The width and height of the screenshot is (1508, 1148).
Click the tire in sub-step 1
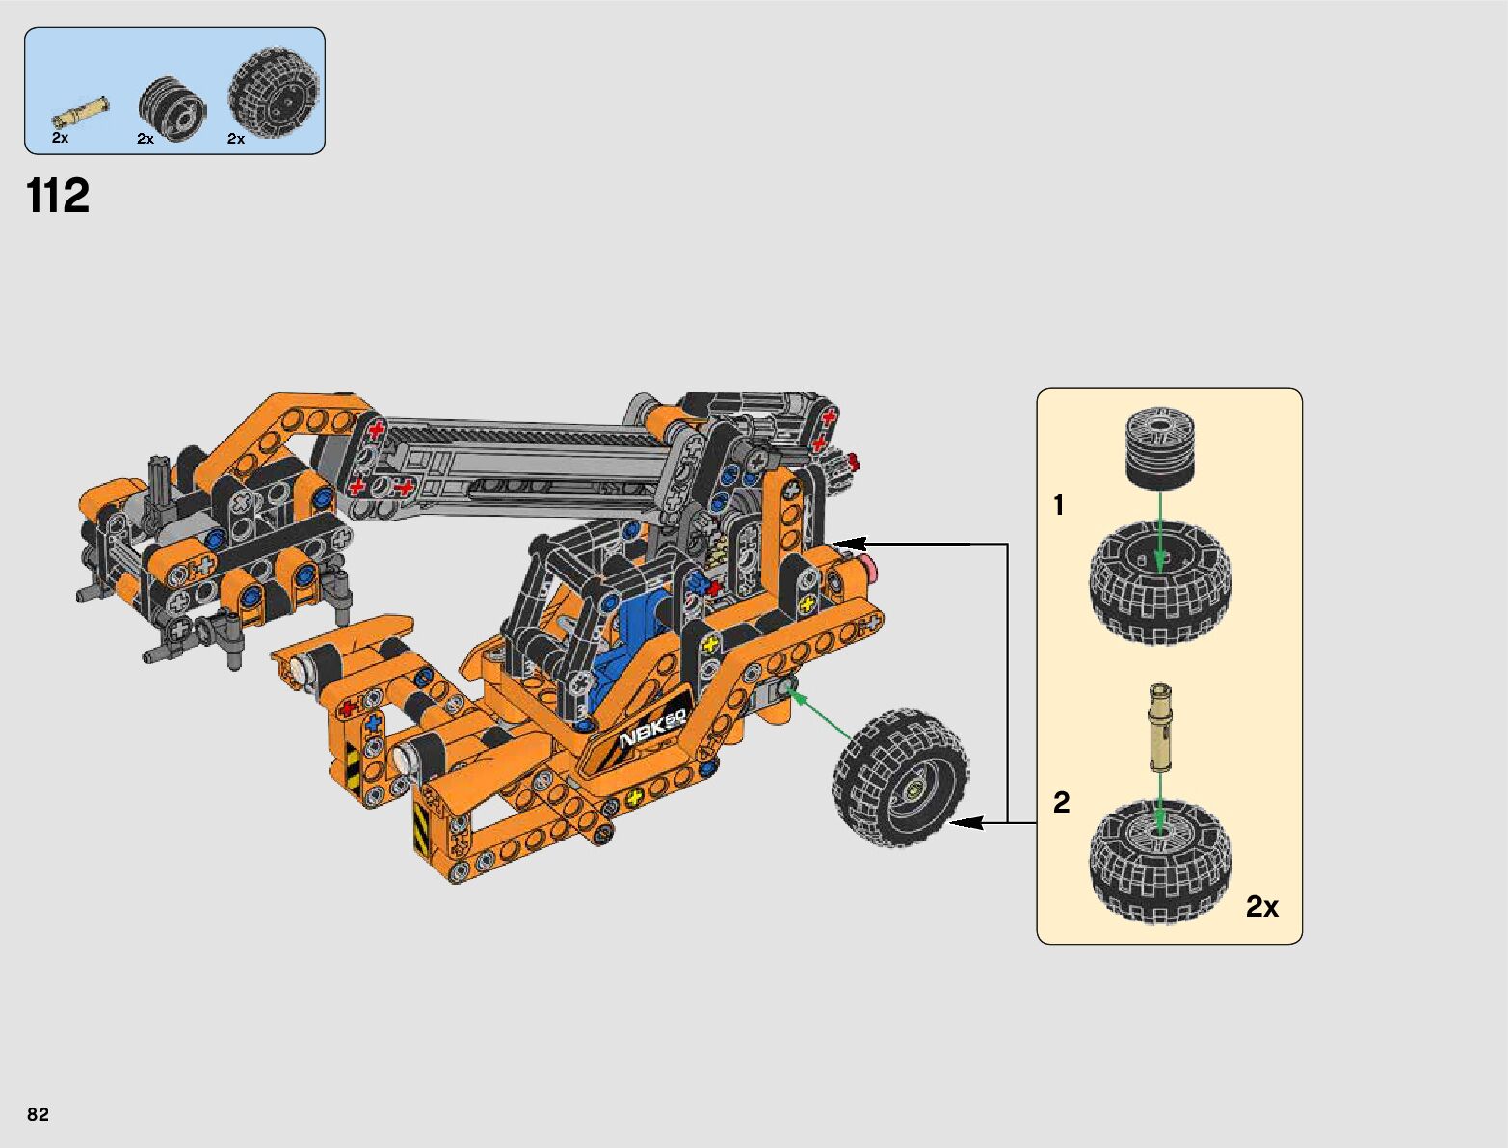click(x=1160, y=583)
